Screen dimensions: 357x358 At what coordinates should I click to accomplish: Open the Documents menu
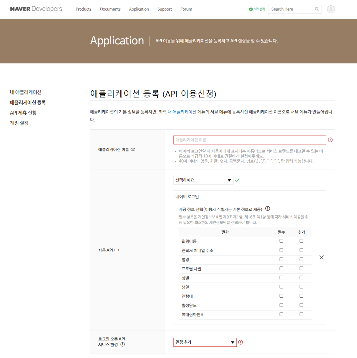coord(110,9)
